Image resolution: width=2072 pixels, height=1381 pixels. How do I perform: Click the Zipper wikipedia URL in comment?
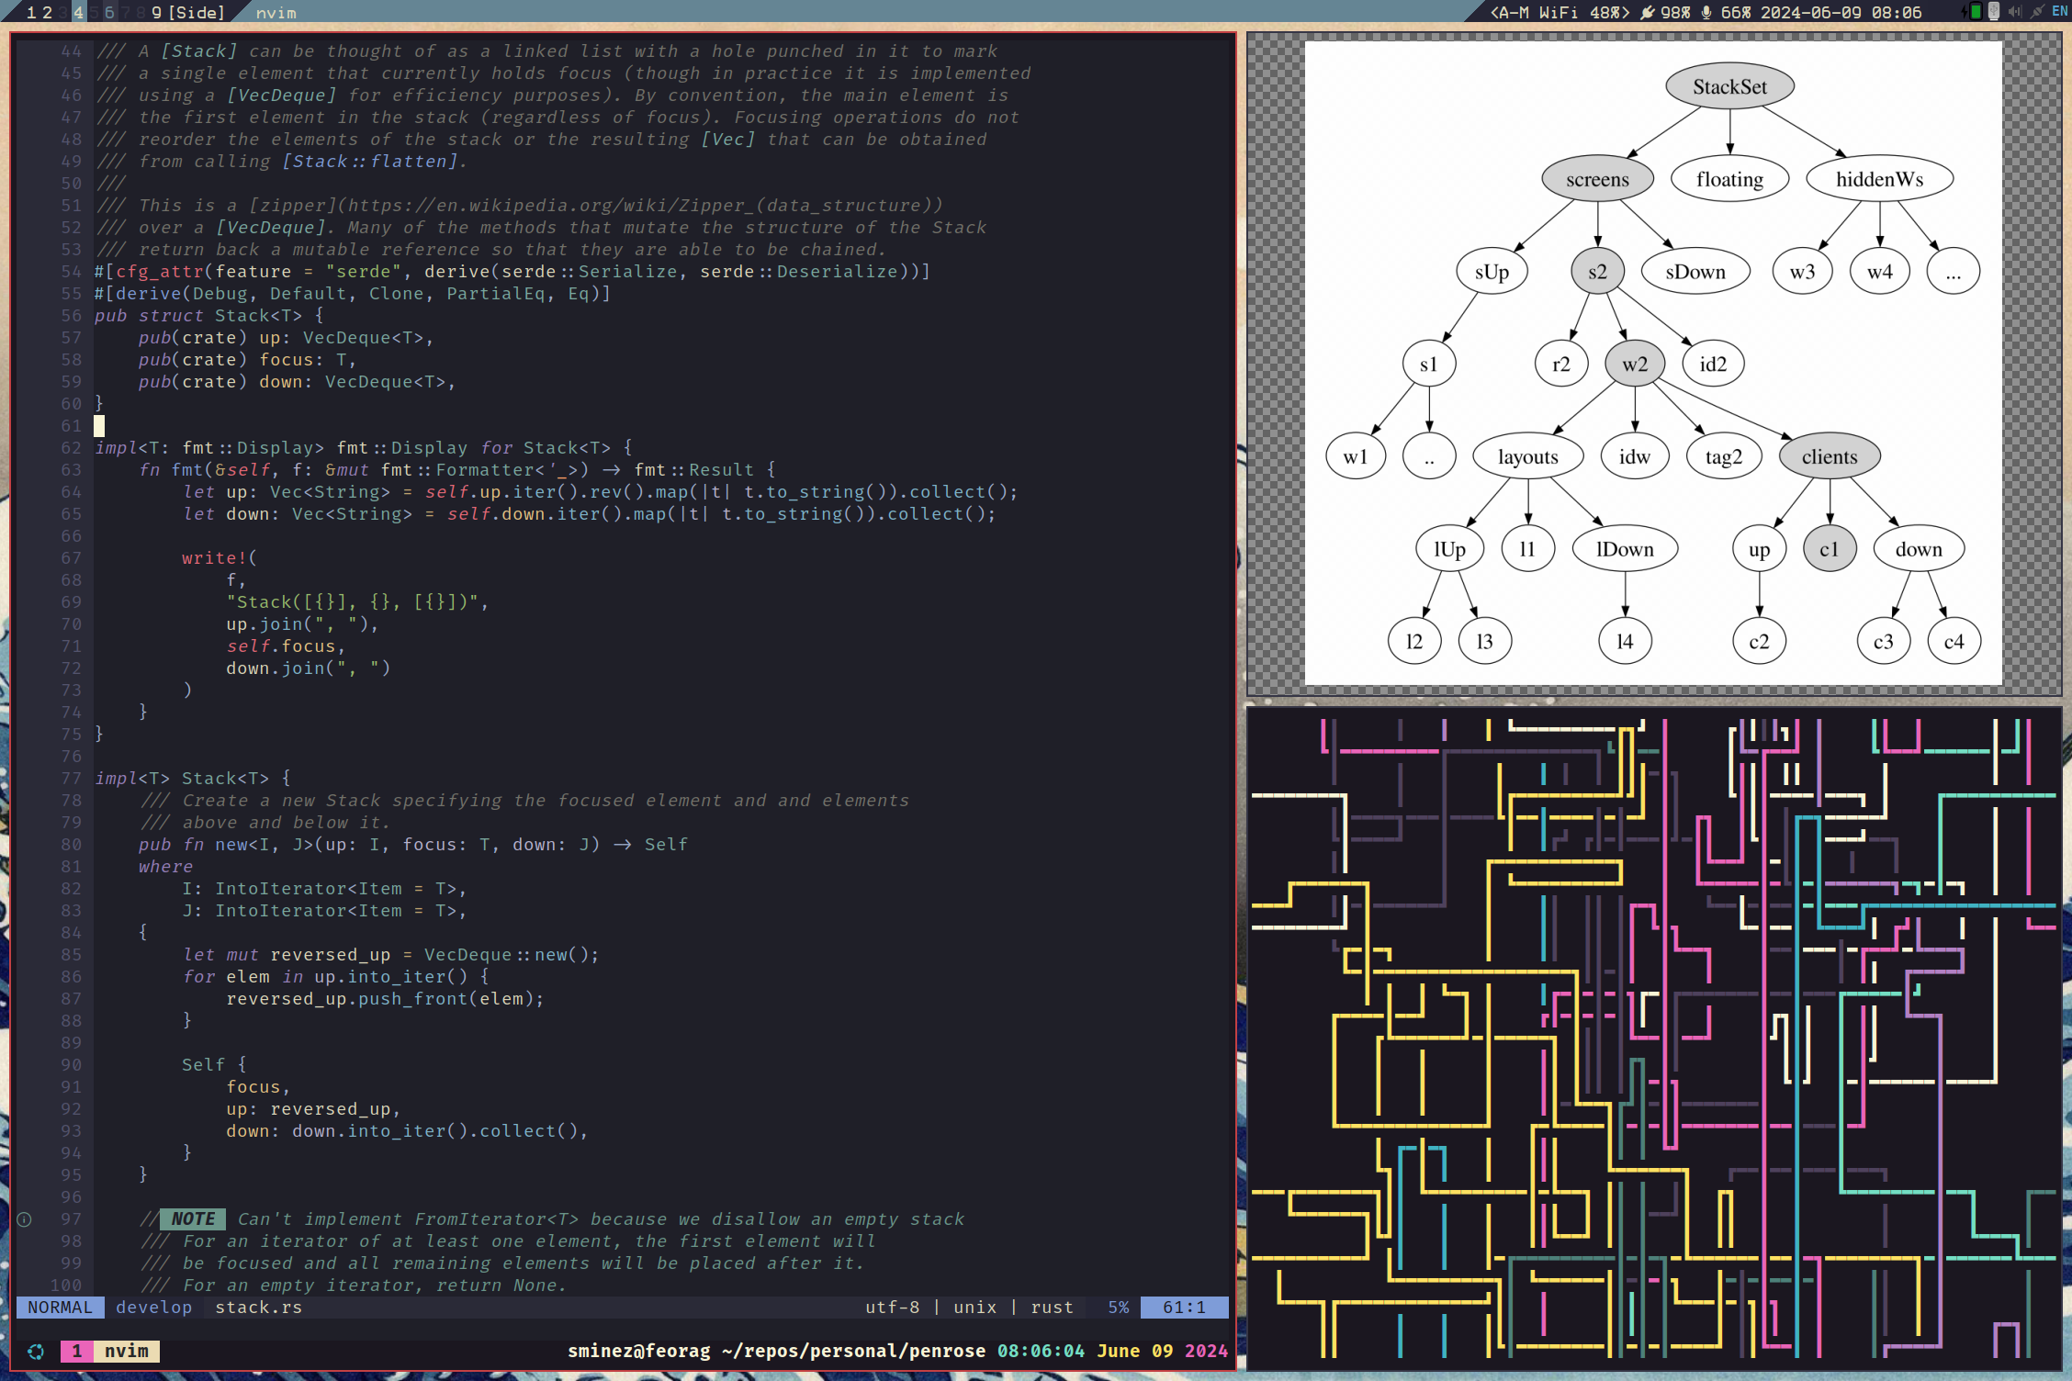(643, 206)
